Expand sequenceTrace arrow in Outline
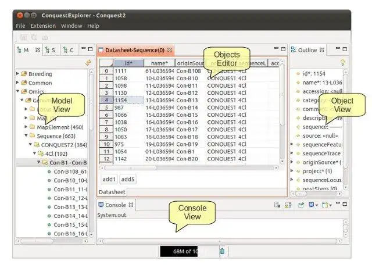The height and width of the screenshot is (268, 372). (x=292, y=153)
